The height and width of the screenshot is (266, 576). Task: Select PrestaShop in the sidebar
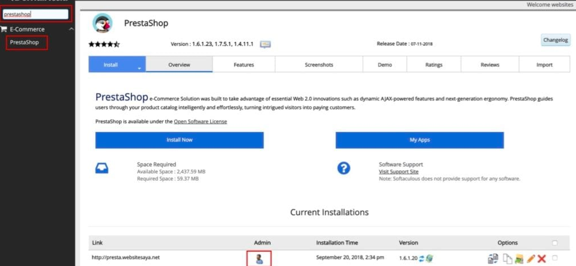coord(24,42)
